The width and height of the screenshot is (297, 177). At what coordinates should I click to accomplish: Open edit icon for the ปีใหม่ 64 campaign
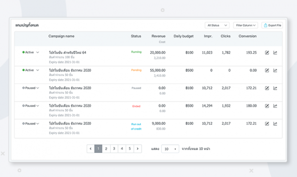(x=267, y=53)
